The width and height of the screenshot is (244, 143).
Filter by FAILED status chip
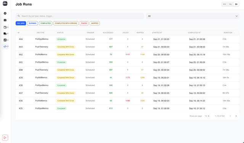point(84,23)
